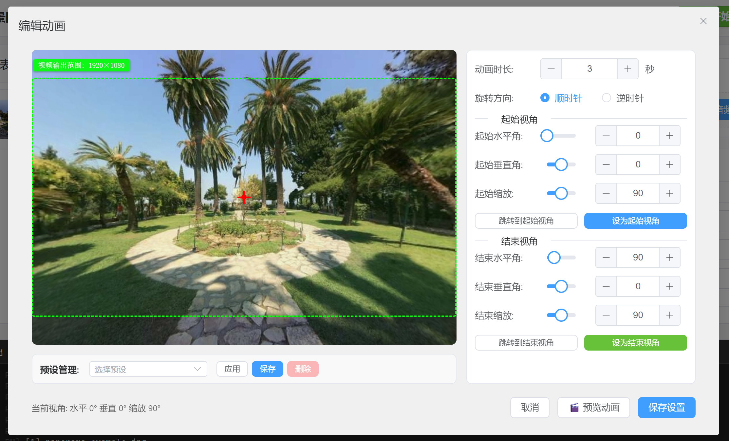Close the edit animation dialog
This screenshot has height=441, width=729.
click(703, 21)
